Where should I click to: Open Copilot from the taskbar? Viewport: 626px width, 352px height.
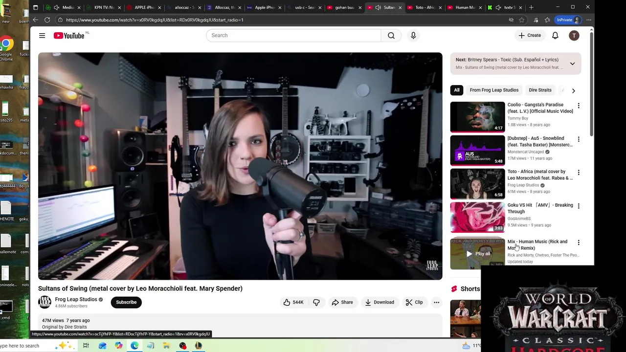119,346
